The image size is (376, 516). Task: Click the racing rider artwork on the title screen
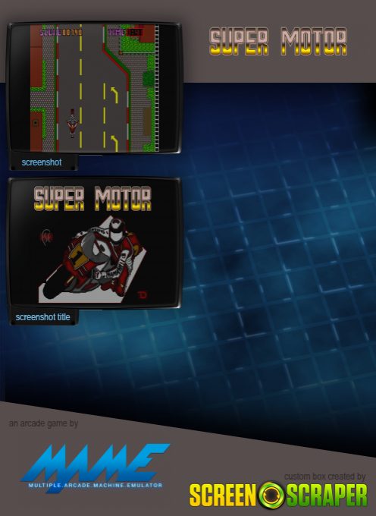92,260
